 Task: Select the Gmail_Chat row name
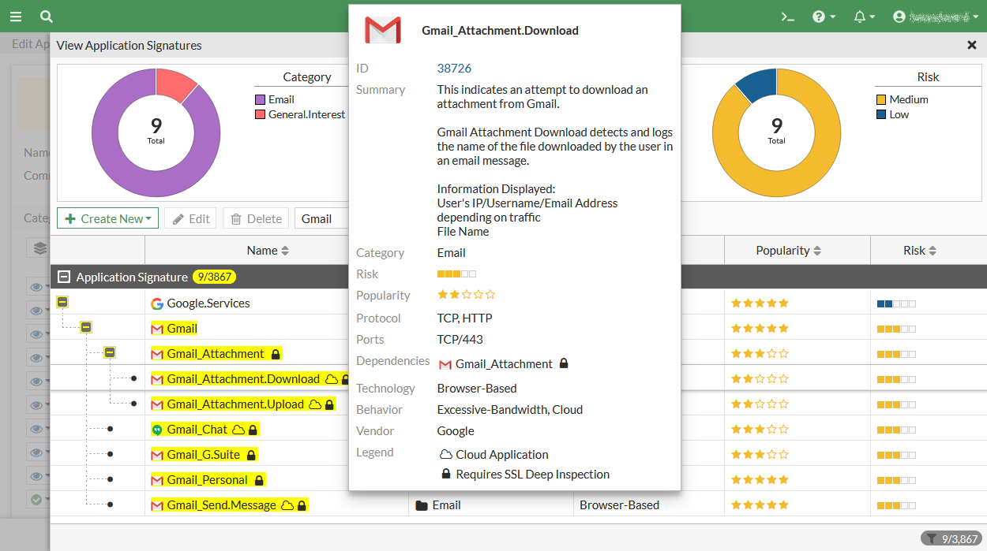pyautogui.click(x=197, y=430)
